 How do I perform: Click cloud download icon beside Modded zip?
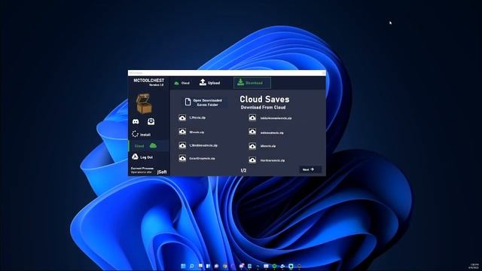pyautogui.click(x=182, y=145)
